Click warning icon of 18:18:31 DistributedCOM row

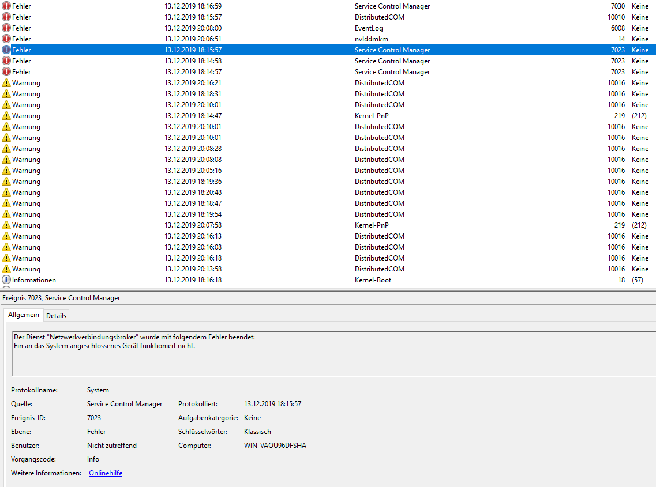(x=6, y=93)
